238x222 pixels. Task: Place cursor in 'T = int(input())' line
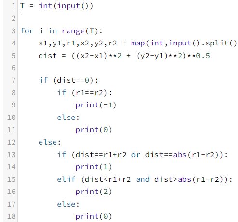point(57,6)
